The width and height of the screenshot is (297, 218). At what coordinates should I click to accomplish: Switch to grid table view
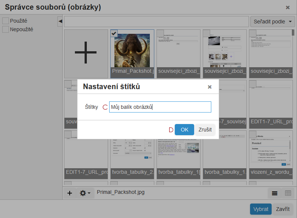[288, 193]
